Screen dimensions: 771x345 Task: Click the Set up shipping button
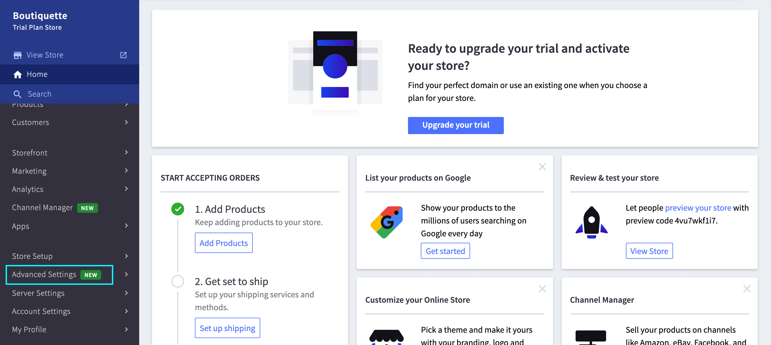tap(228, 328)
